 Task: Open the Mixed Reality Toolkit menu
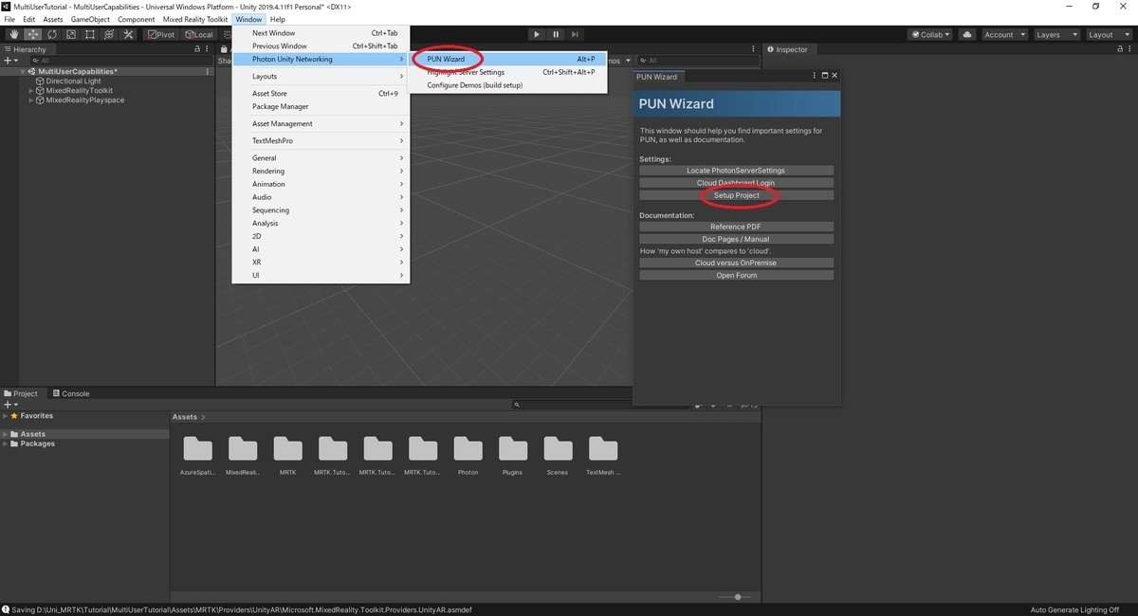pos(195,19)
